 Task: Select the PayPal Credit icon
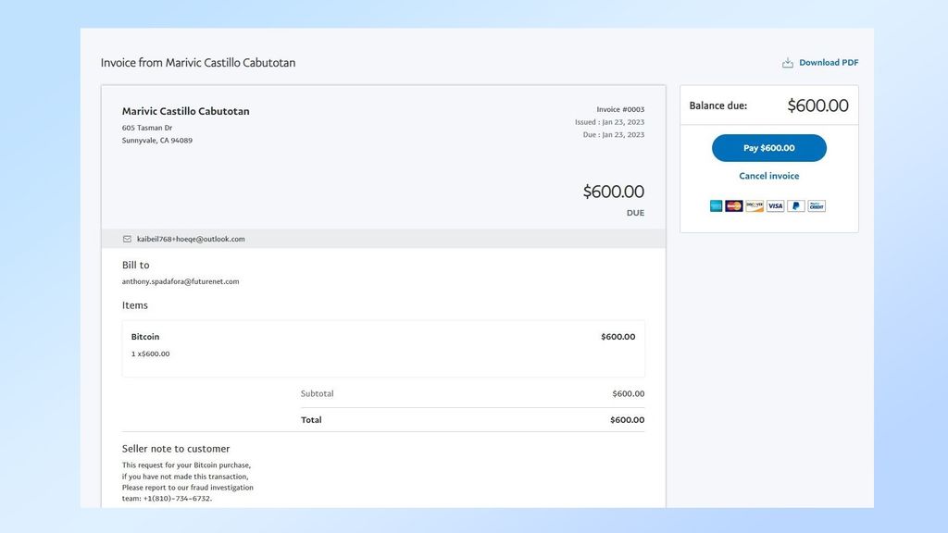816,205
